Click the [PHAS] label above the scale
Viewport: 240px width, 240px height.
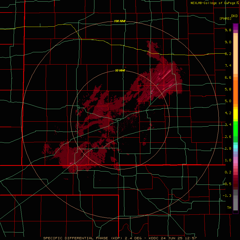[225, 19]
